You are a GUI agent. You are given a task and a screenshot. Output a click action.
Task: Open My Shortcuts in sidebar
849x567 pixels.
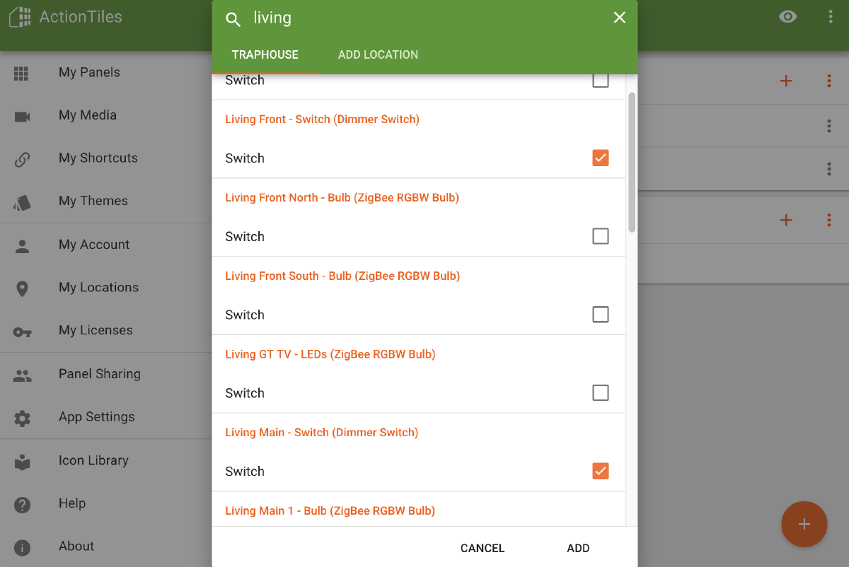(x=106, y=158)
